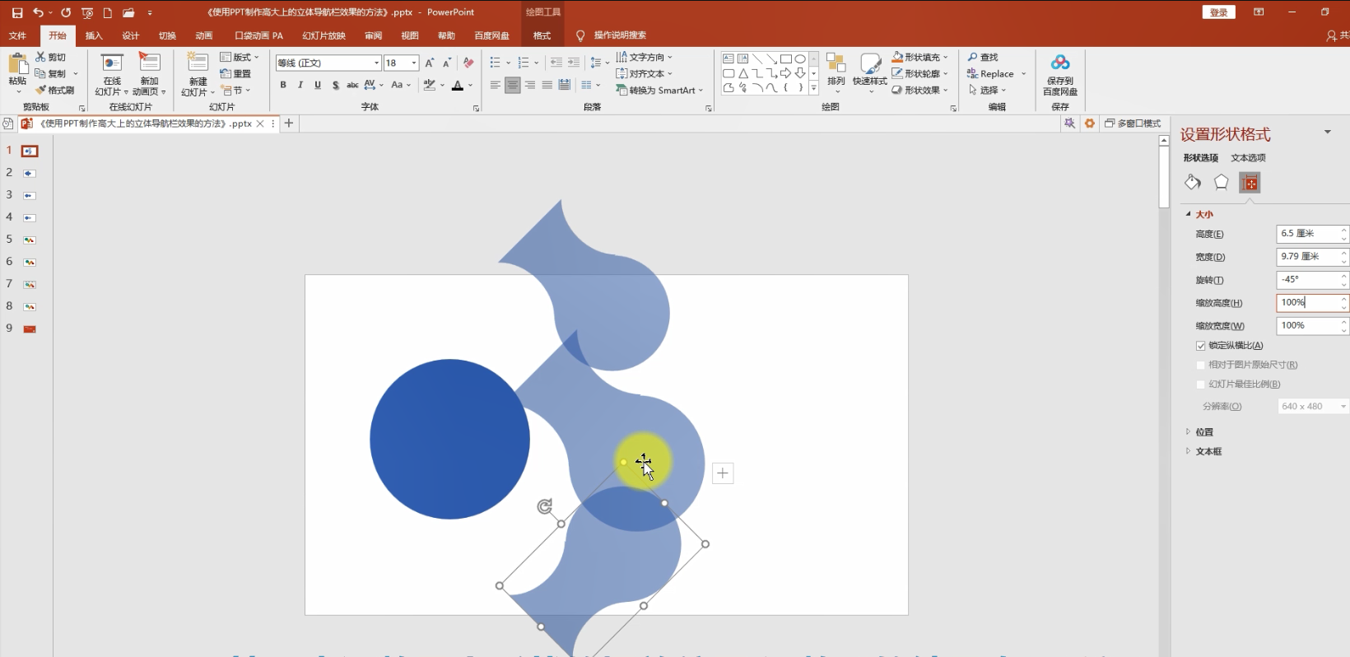Toggle multi-window mode (多窗口模式)
The width and height of the screenshot is (1350, 657).
coord(1133,123)
